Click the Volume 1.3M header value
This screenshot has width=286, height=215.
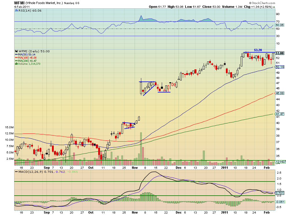[232, 7]
